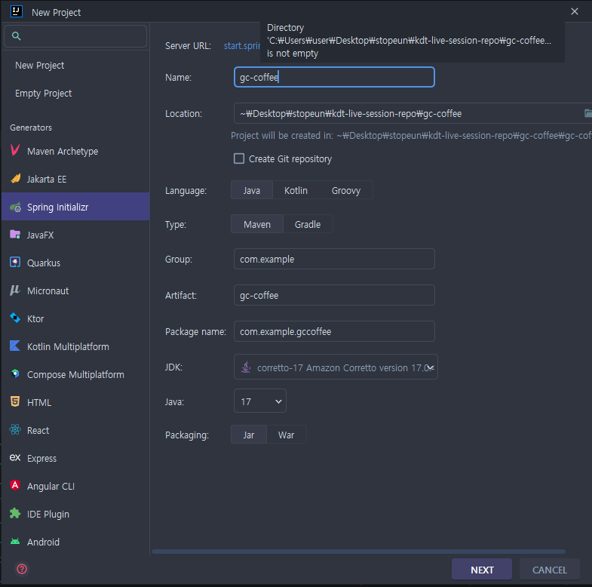Select Empty Project in the sidebar
Screen dimensions: 592x587
pyautogui.click(x=44, y=93)
